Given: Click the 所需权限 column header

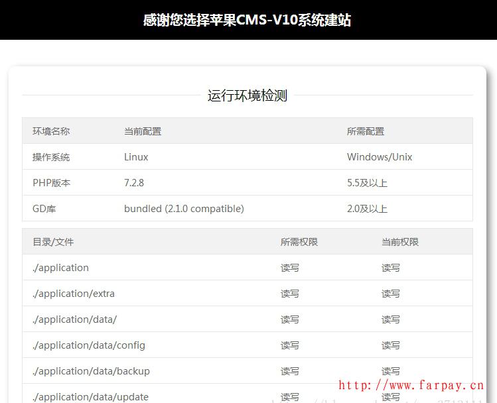Looking at the screenshot, I should [299, 242].
